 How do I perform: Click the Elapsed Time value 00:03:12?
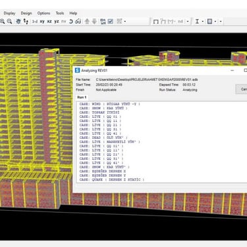point(189,84)
